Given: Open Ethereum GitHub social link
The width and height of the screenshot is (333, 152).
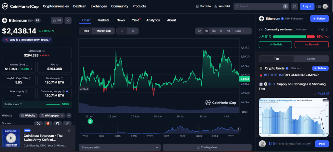Looking at the screenshot, I should tap(58, 123).
